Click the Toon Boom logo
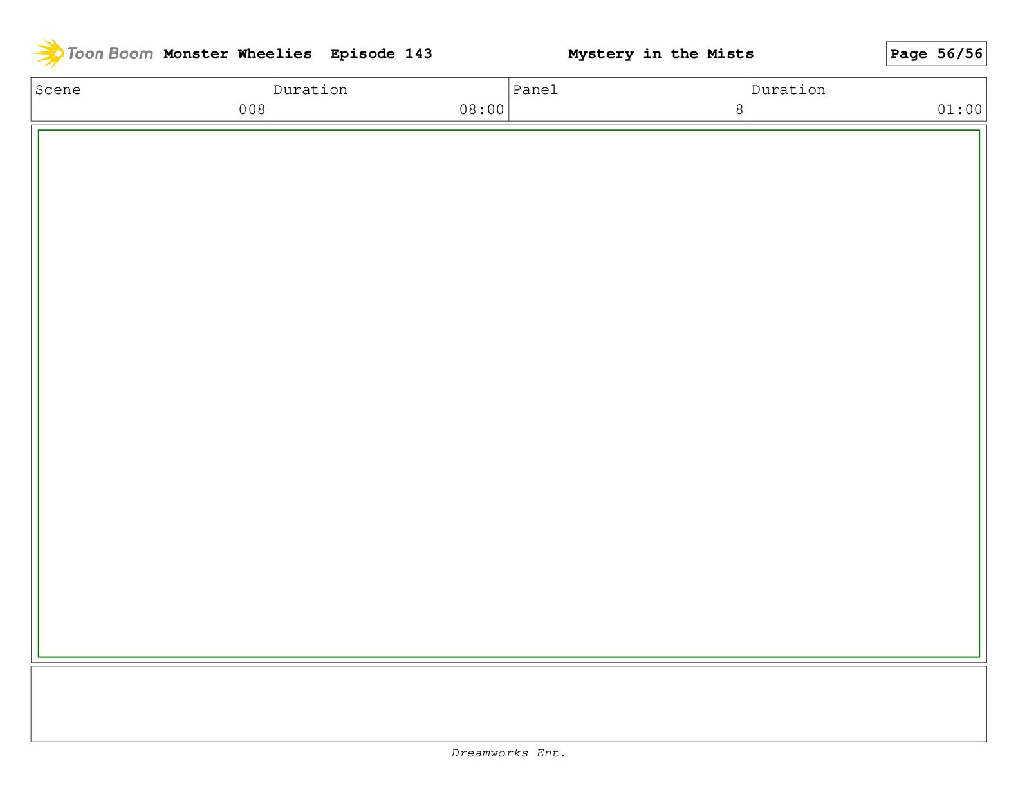Image resolution: width=1018 pixels, height=788 pixels. tap(93, 53)
